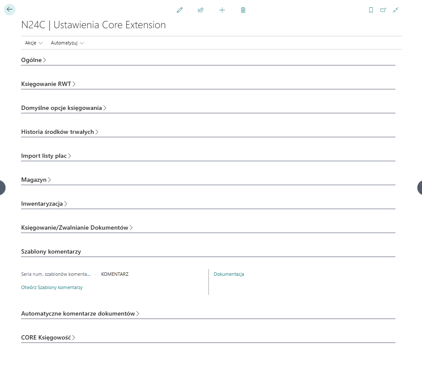Screen dimensions: 422x375
Task: Open the Akcje menu
Action: pos(33,43)
